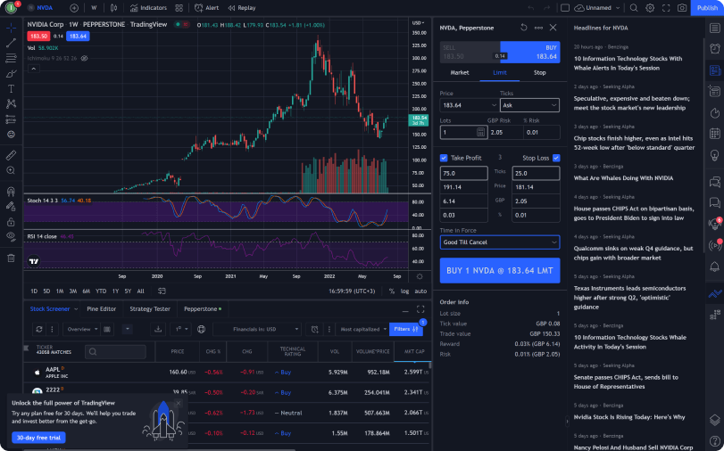Select the brush drawing tool
The height and width of the screenshot is (451, 724).
(11, 74)
